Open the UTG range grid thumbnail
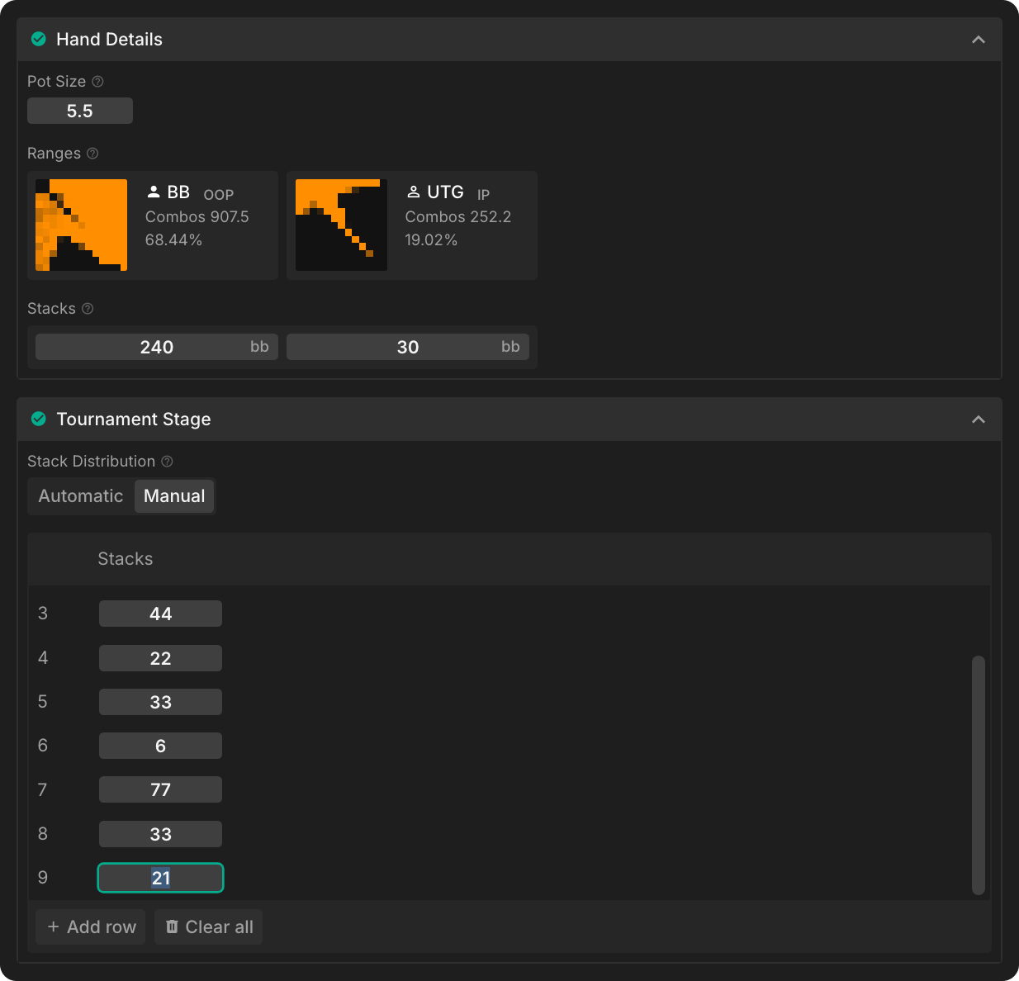This screenshot has height=981, width=1019. tap(341, 225)
